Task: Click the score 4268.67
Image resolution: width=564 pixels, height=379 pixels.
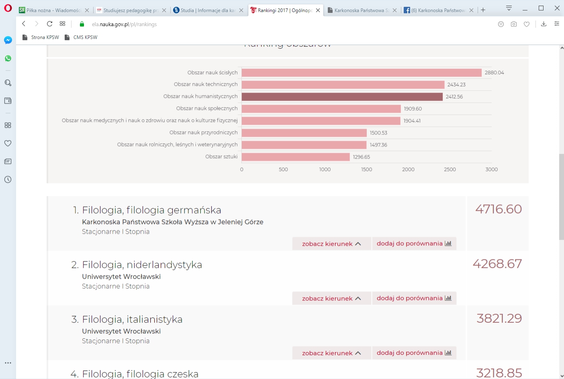Action: click(497, 264)
